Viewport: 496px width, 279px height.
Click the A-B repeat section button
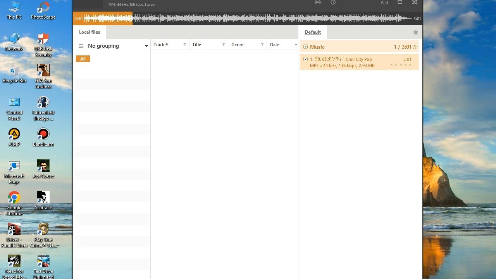coord(384,3)
